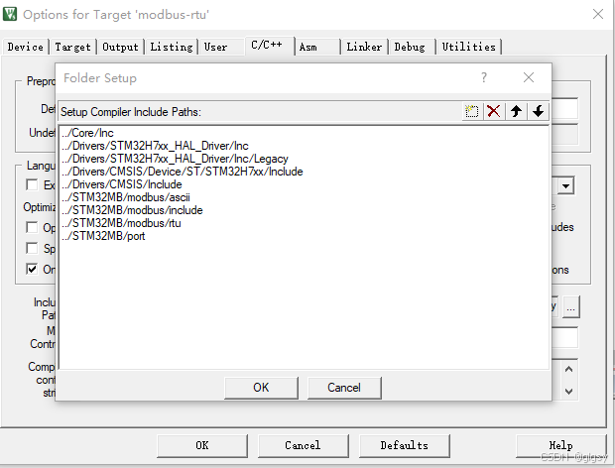
Task: Open Folder Setup help question mark
Action: [484, 77]
